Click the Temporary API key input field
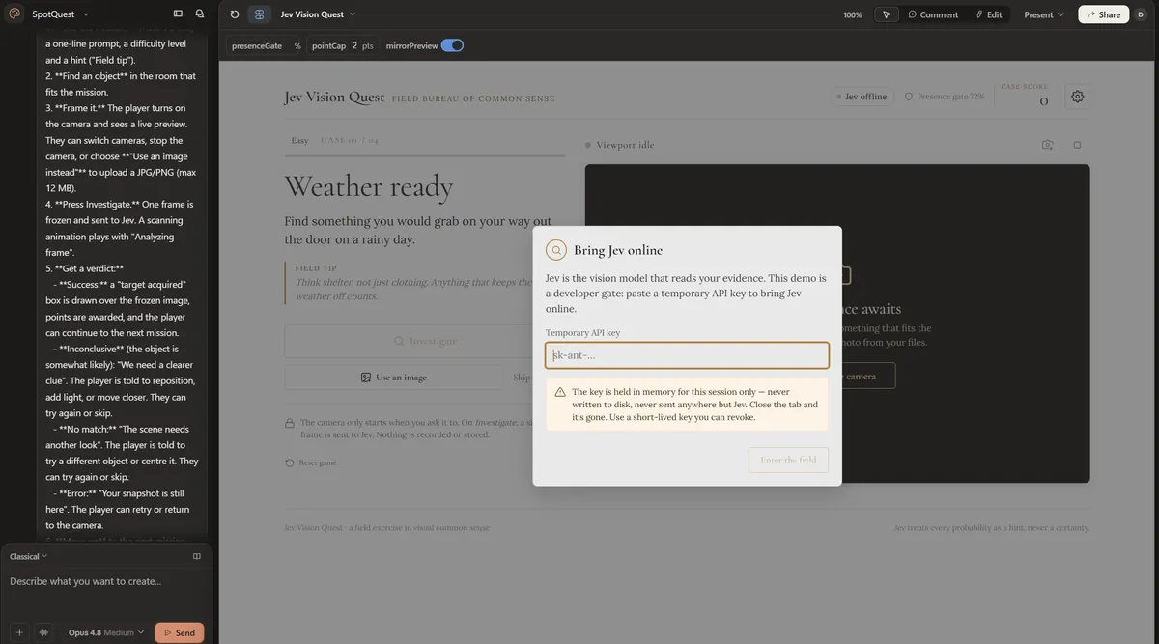The height and width of the screenshot is (644, 1159). [x=687, y=355]
